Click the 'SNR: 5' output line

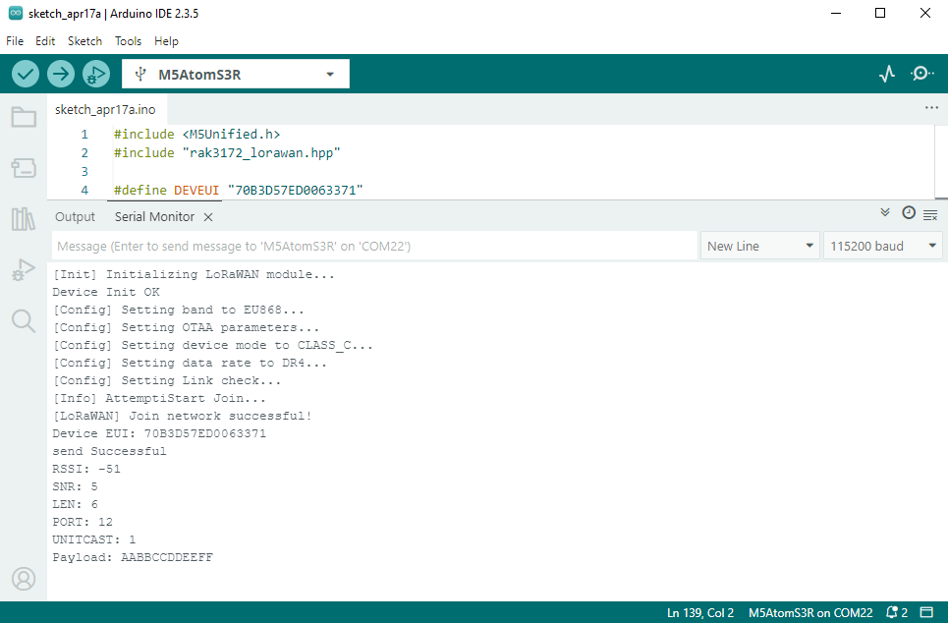point(75,487)
